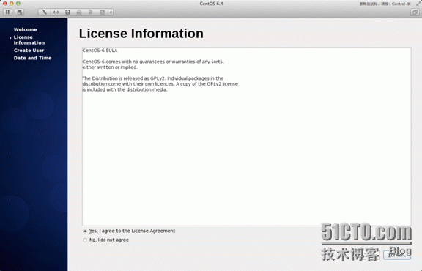Select Create User in sidebar
The image size is (422, 271).
pyautogui.click(x=29, y=51)
